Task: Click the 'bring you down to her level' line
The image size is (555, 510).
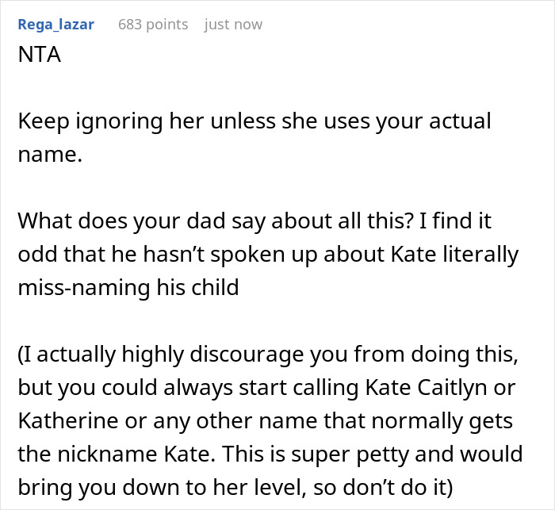Action: click(235, 488)
